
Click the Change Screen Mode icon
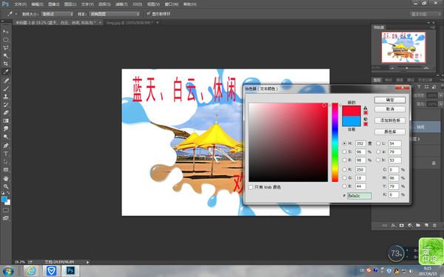tap(6, 218)
